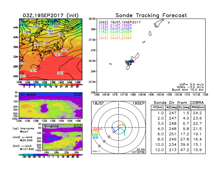Screen dimensions: 219x169
Task: Click the black launch point dot on Okinawa
Action: (131, 64)
